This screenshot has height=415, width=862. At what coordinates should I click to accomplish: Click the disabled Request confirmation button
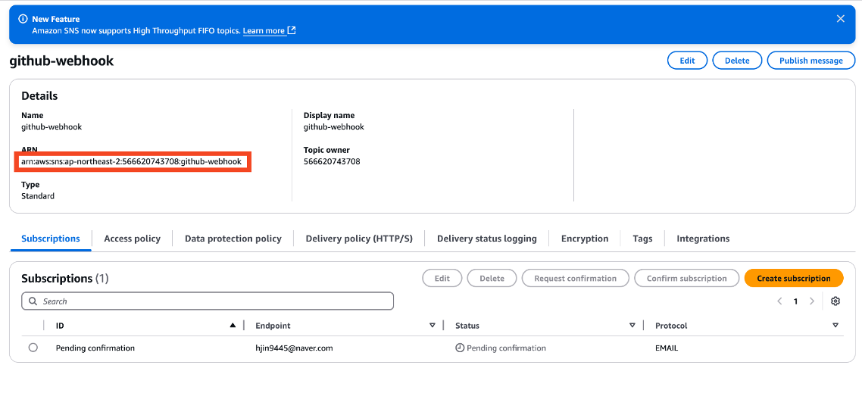point(575,278)
